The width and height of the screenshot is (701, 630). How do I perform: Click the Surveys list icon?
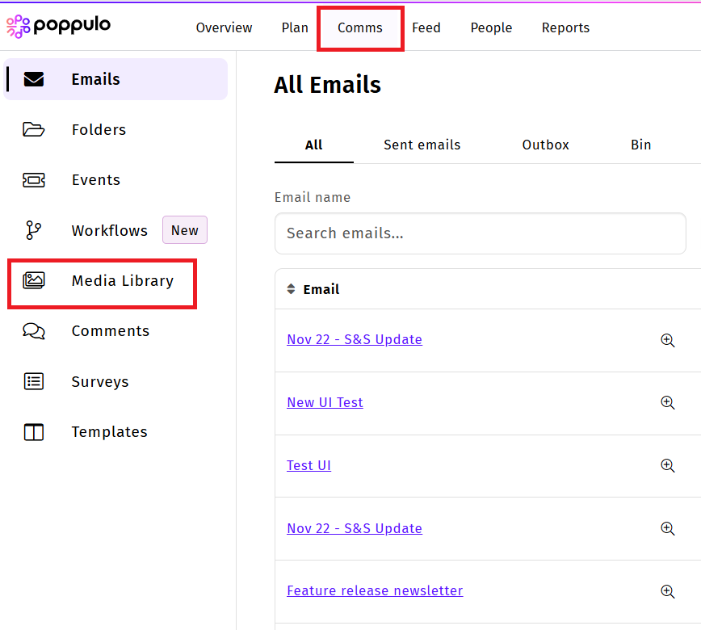(x=34, y=381)
